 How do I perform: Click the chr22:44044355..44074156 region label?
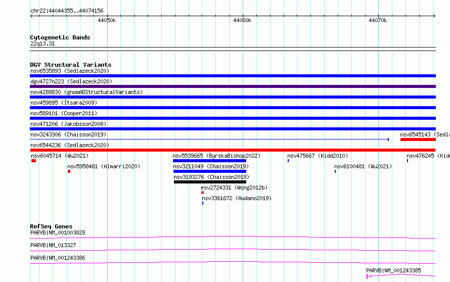coord(67,11)
